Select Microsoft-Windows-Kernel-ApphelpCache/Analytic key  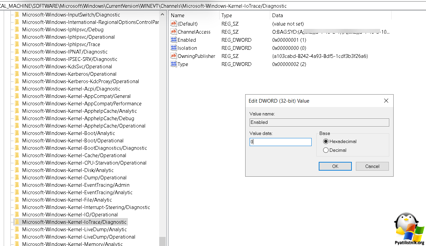pos(80,111)
